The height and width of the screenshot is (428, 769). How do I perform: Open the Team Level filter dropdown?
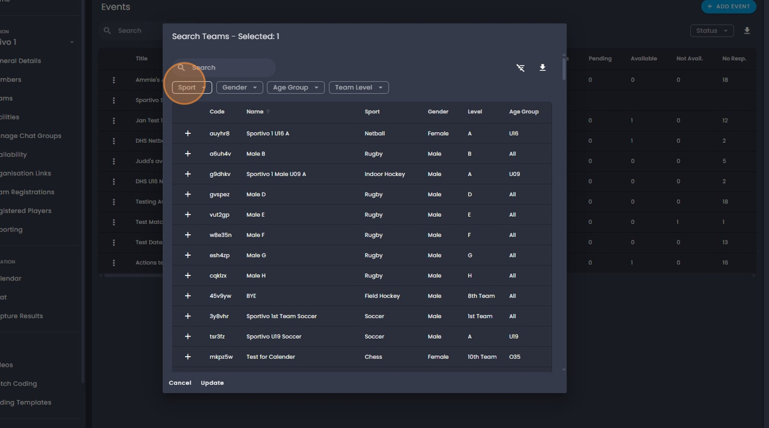click(359, 88)
